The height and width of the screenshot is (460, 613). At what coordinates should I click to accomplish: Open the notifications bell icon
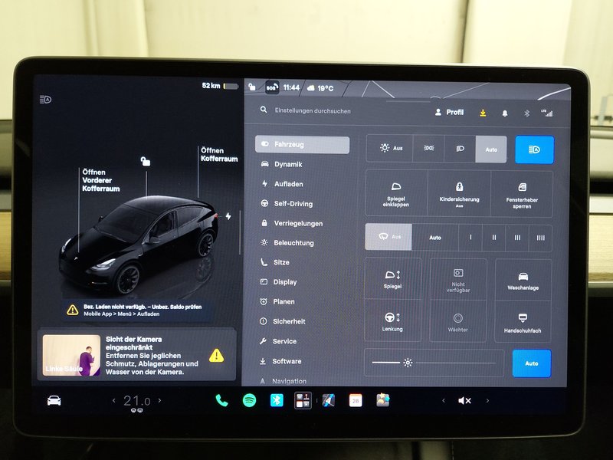pos(505,113)
